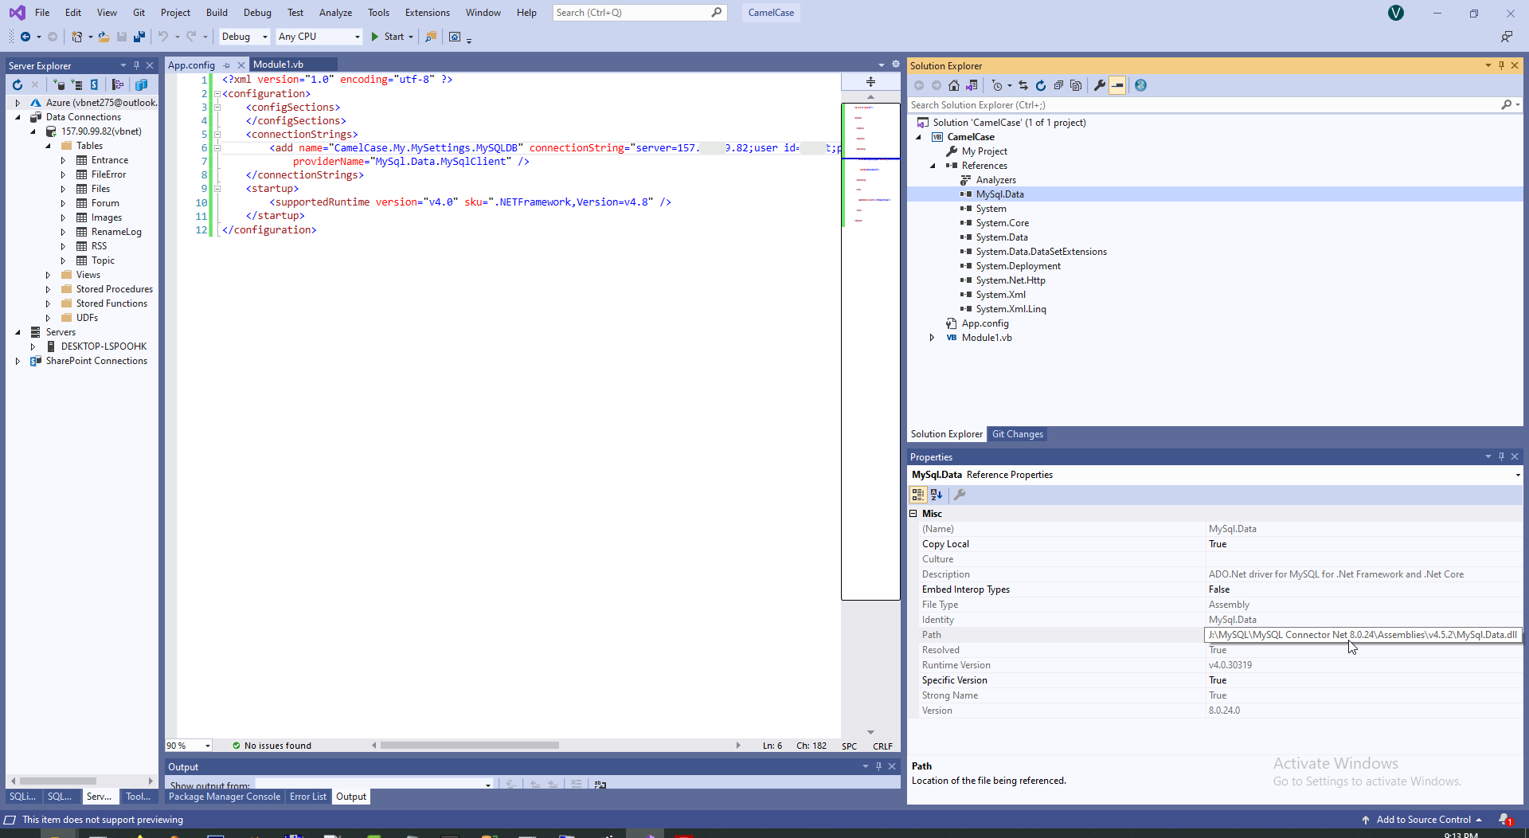Click the Search (Ctrl+Q) box
The width and height of the screenshot is (1529, 838).
(639, 13)
